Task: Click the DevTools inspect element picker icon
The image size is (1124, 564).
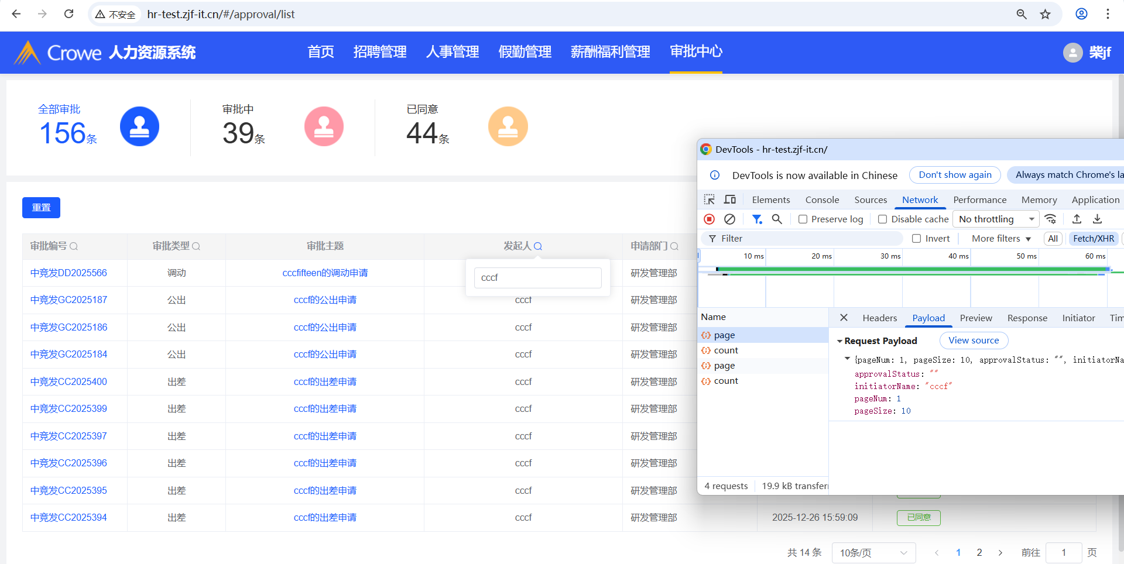Action: [x=709, y=200]
